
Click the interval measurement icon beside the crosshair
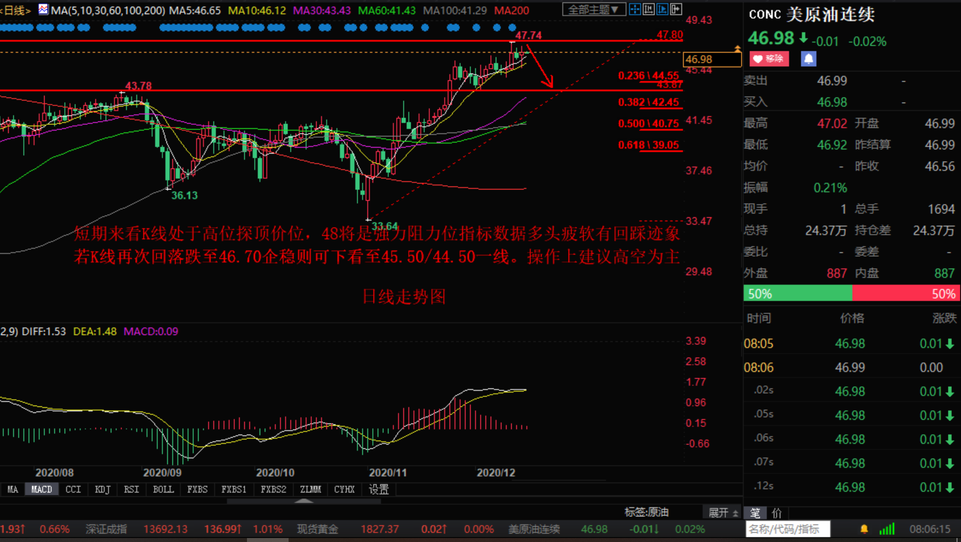648,9
